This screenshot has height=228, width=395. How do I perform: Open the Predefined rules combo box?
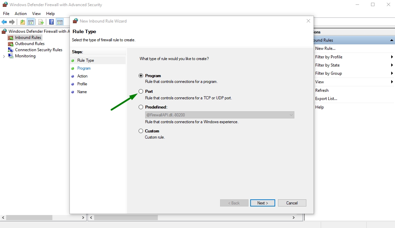pos(220,115)
